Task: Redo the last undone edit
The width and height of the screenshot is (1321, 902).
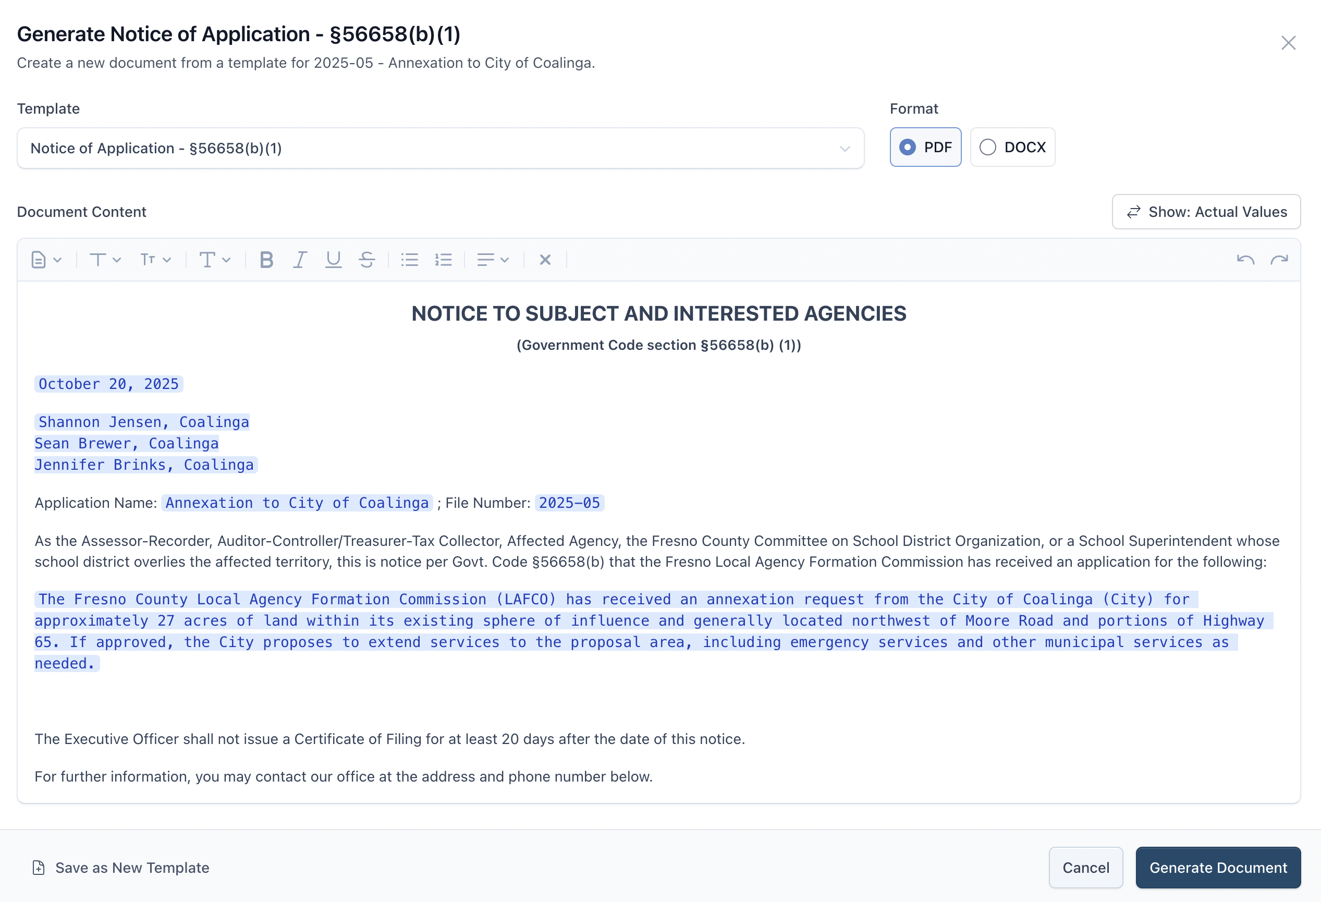Action: coord(1279,260)
